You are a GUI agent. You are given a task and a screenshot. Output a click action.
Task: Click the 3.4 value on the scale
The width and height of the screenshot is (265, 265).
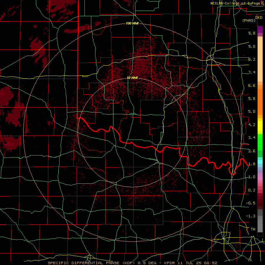(252, 138)
